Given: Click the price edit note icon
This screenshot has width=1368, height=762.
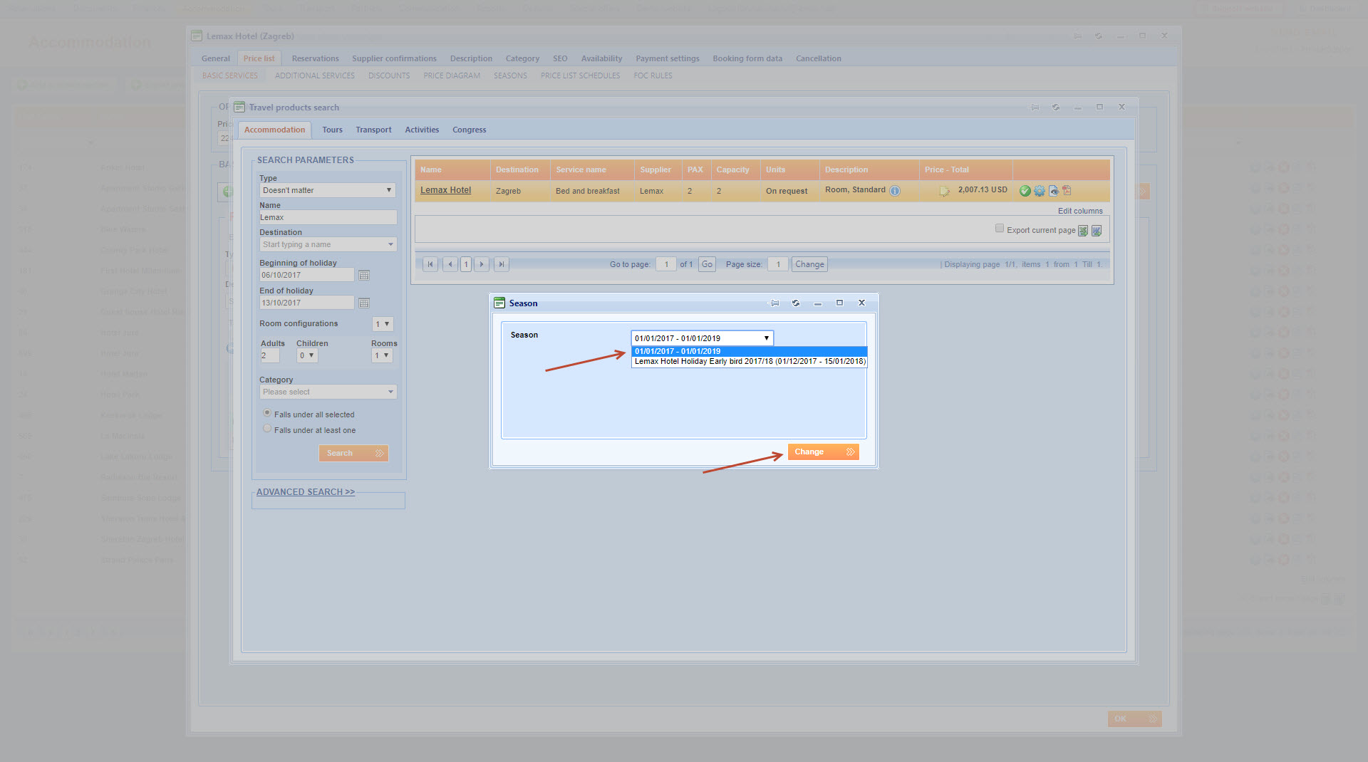Looking at the screenshot, I should pos(944,191).
